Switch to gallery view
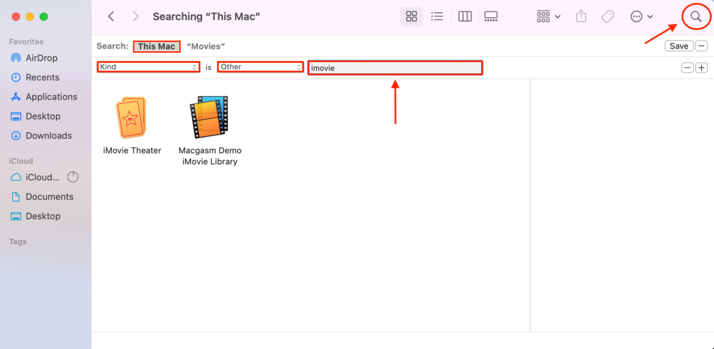Image resolution: width=714 pixels, height=349 pixels. tap(491, 17)
